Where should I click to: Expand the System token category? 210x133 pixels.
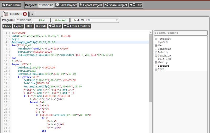click(156, 42)
